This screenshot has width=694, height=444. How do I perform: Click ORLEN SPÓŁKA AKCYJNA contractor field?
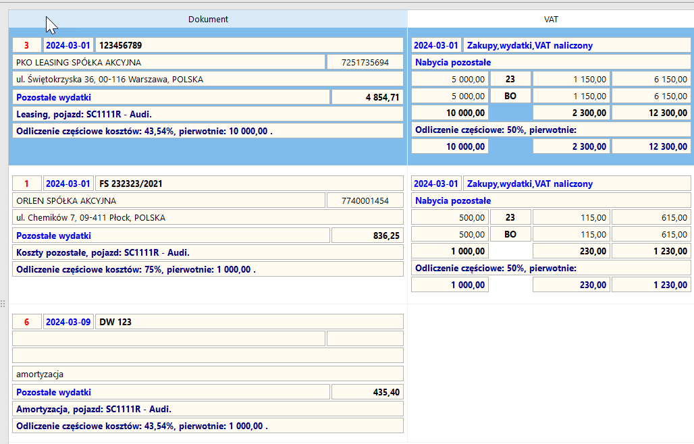pos(168,200)
